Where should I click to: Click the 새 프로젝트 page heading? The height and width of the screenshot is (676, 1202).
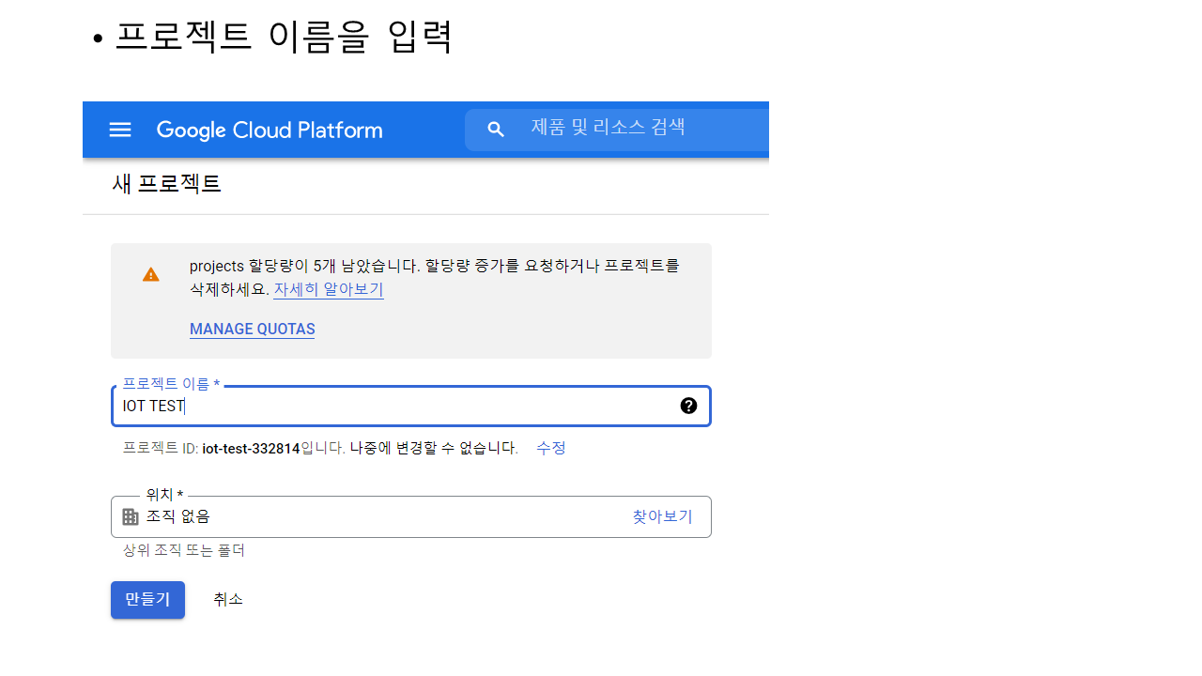pos(166,184)
